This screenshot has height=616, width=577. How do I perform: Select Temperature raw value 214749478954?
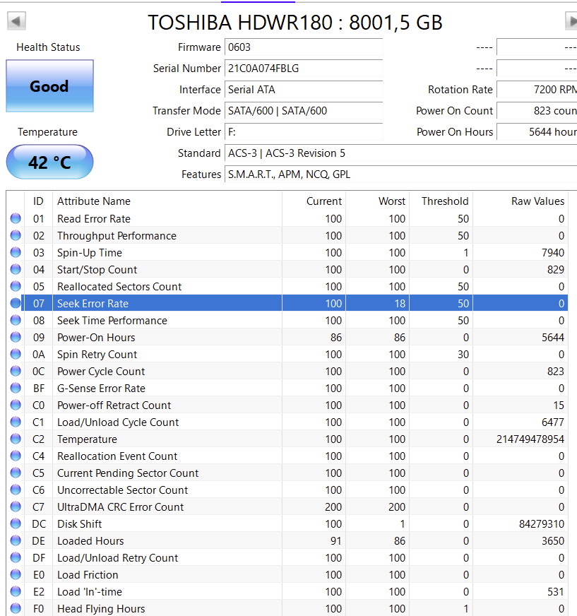click(530, 439)
